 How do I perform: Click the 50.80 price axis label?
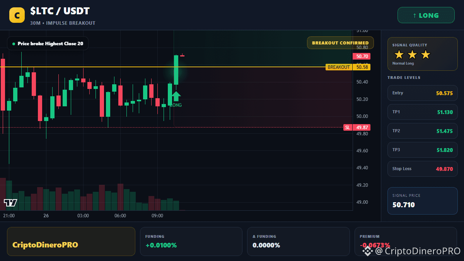tap(362, 48)
